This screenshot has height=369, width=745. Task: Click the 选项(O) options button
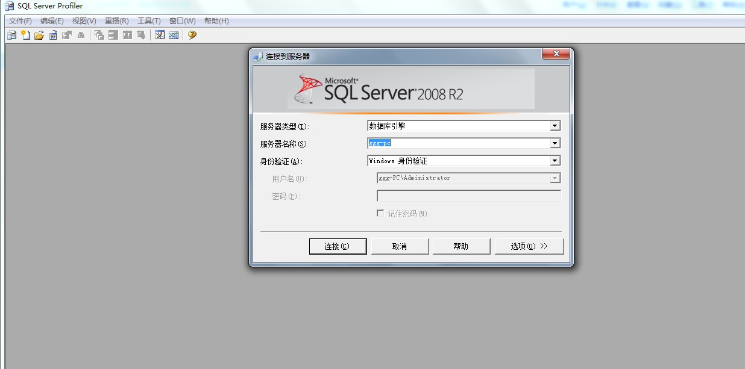[x=529, y=246]
